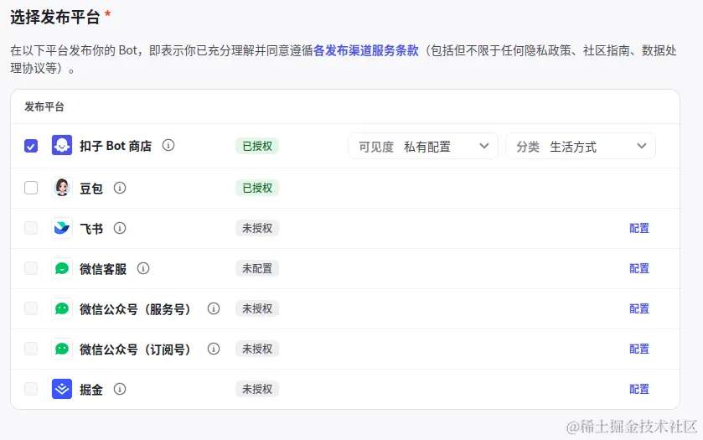Check the 飞书 platform checkbox

pos(31,228)
